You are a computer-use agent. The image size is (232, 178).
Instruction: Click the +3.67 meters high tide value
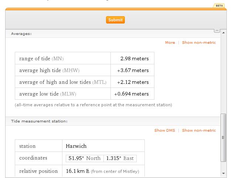pos(133,70)
